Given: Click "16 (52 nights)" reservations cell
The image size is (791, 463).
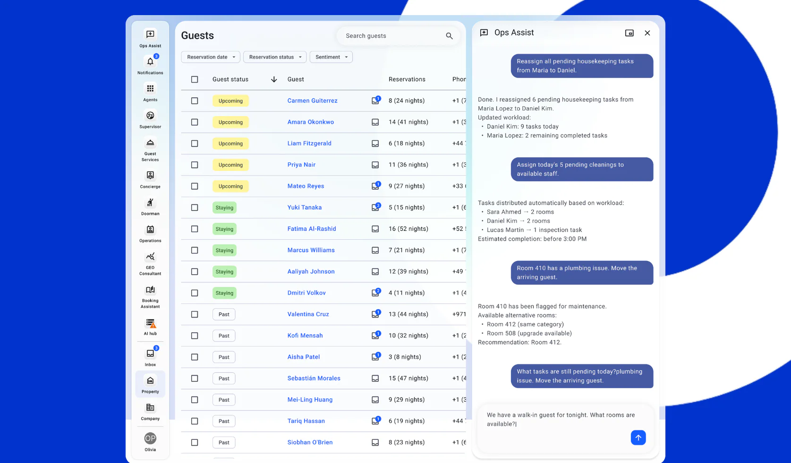Looking at the screenshot, I should (x=408, y=229).
